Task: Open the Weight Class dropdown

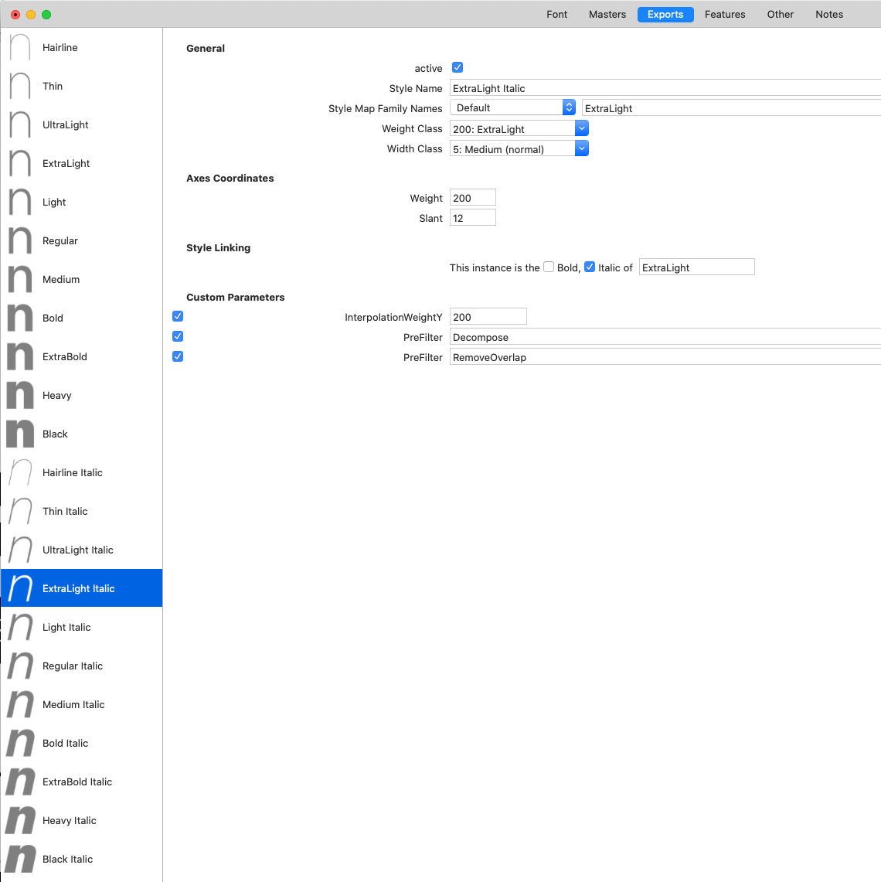Action: pyautogui.click(x=519, y=128)
